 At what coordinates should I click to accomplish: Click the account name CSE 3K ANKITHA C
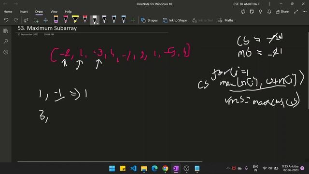[x=246, y=4]
